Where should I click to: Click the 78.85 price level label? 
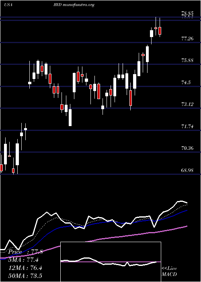(187, 13)
